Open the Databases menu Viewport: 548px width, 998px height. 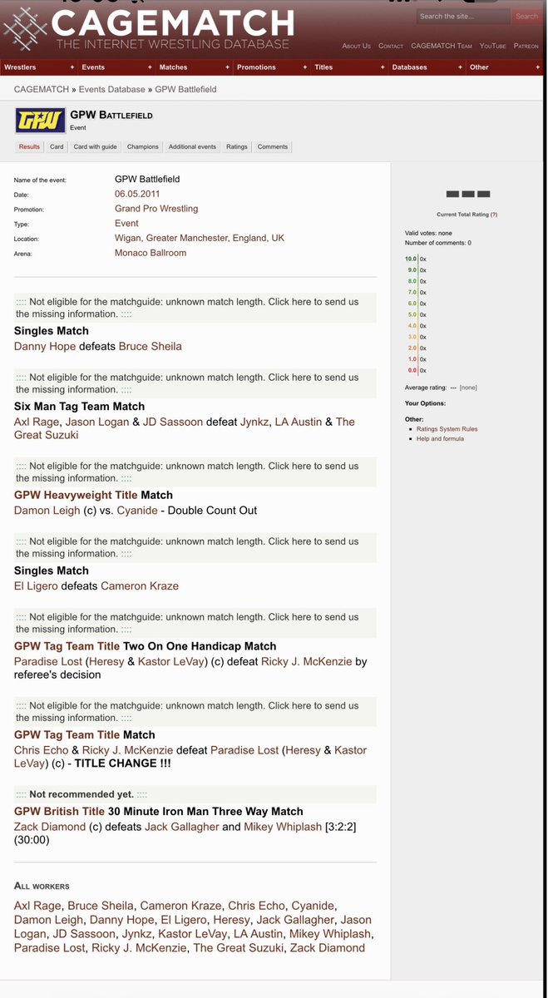point(409,67)
